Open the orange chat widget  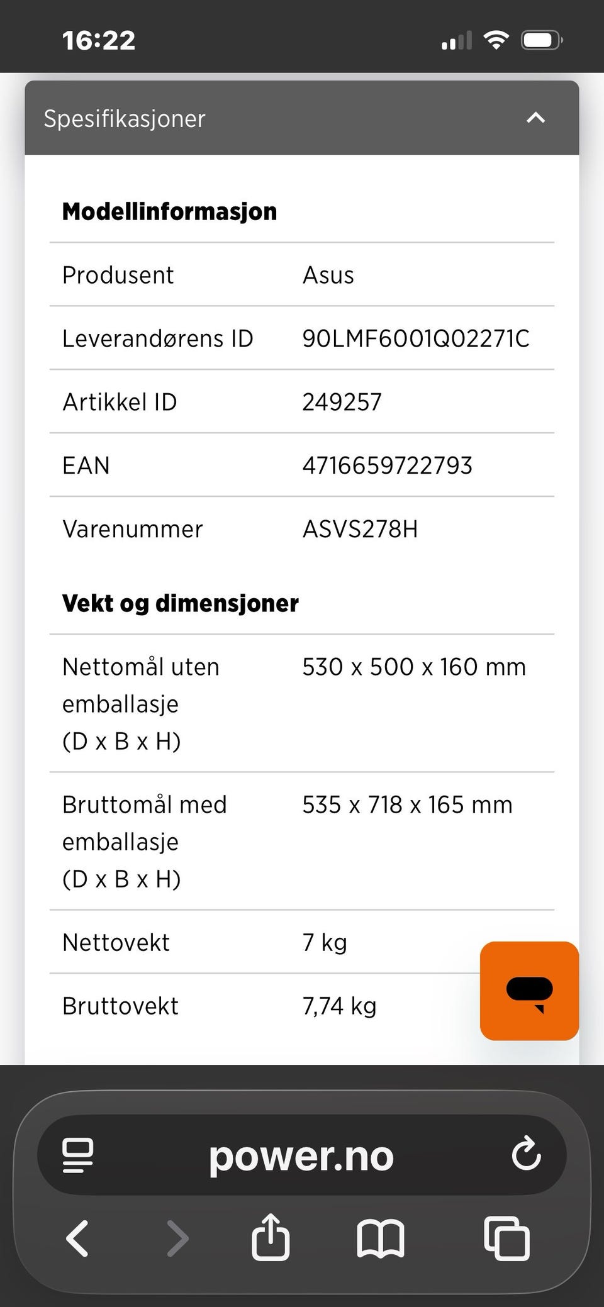coord(529,990)
